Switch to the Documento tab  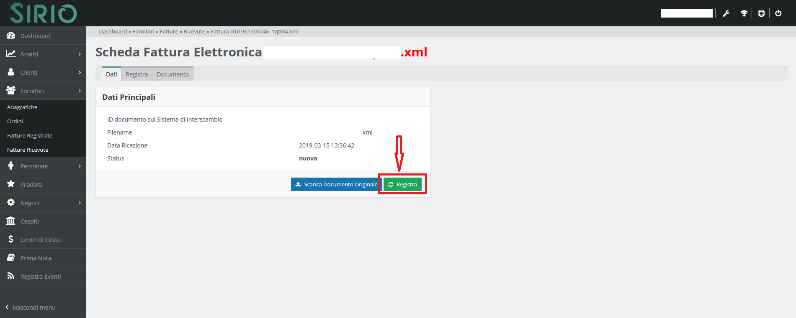[x=173, y=74]
